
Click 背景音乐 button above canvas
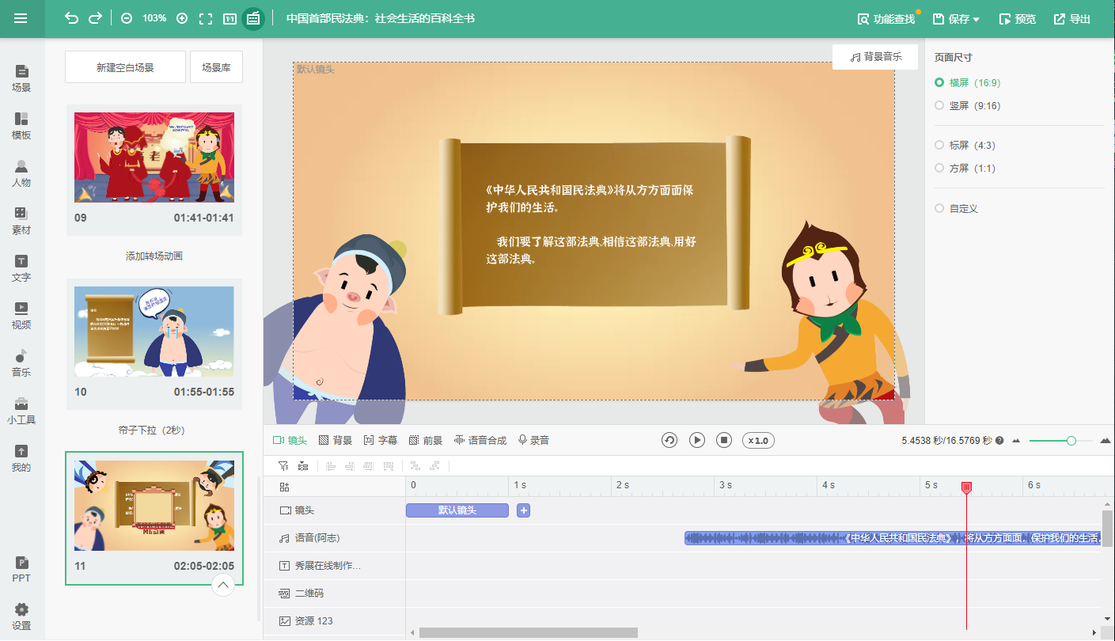875,57
